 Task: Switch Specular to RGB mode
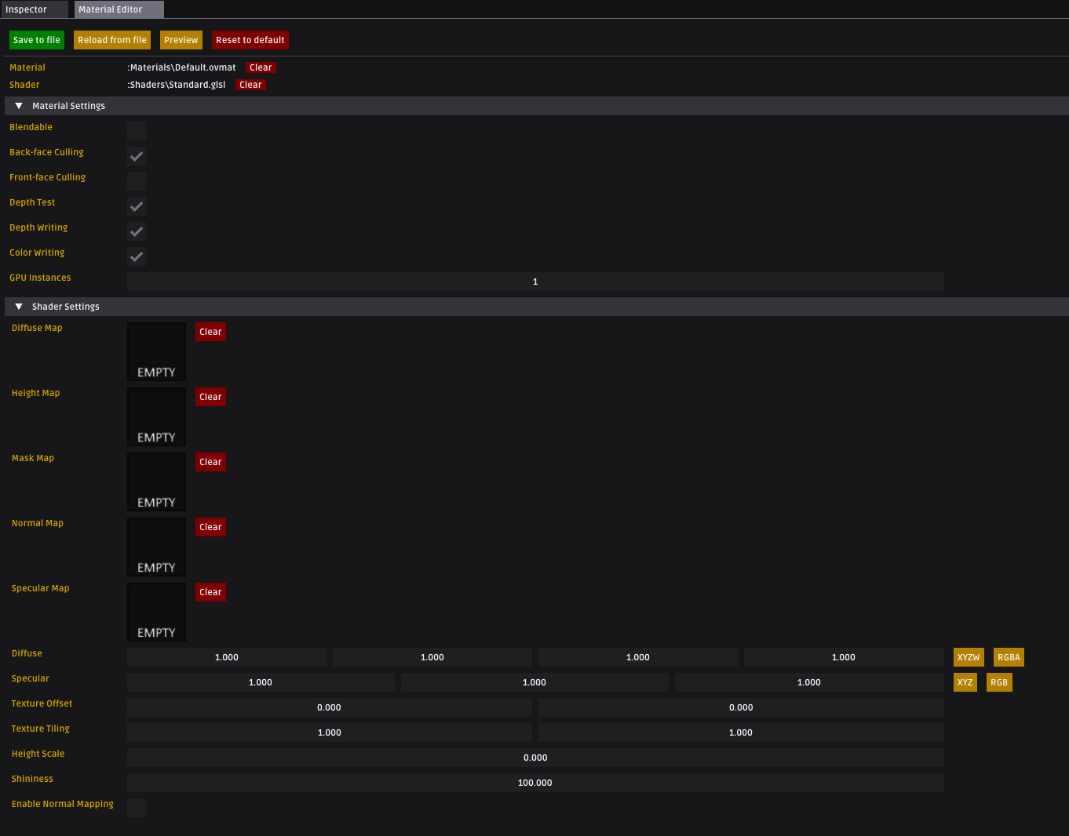coord(999,682)
